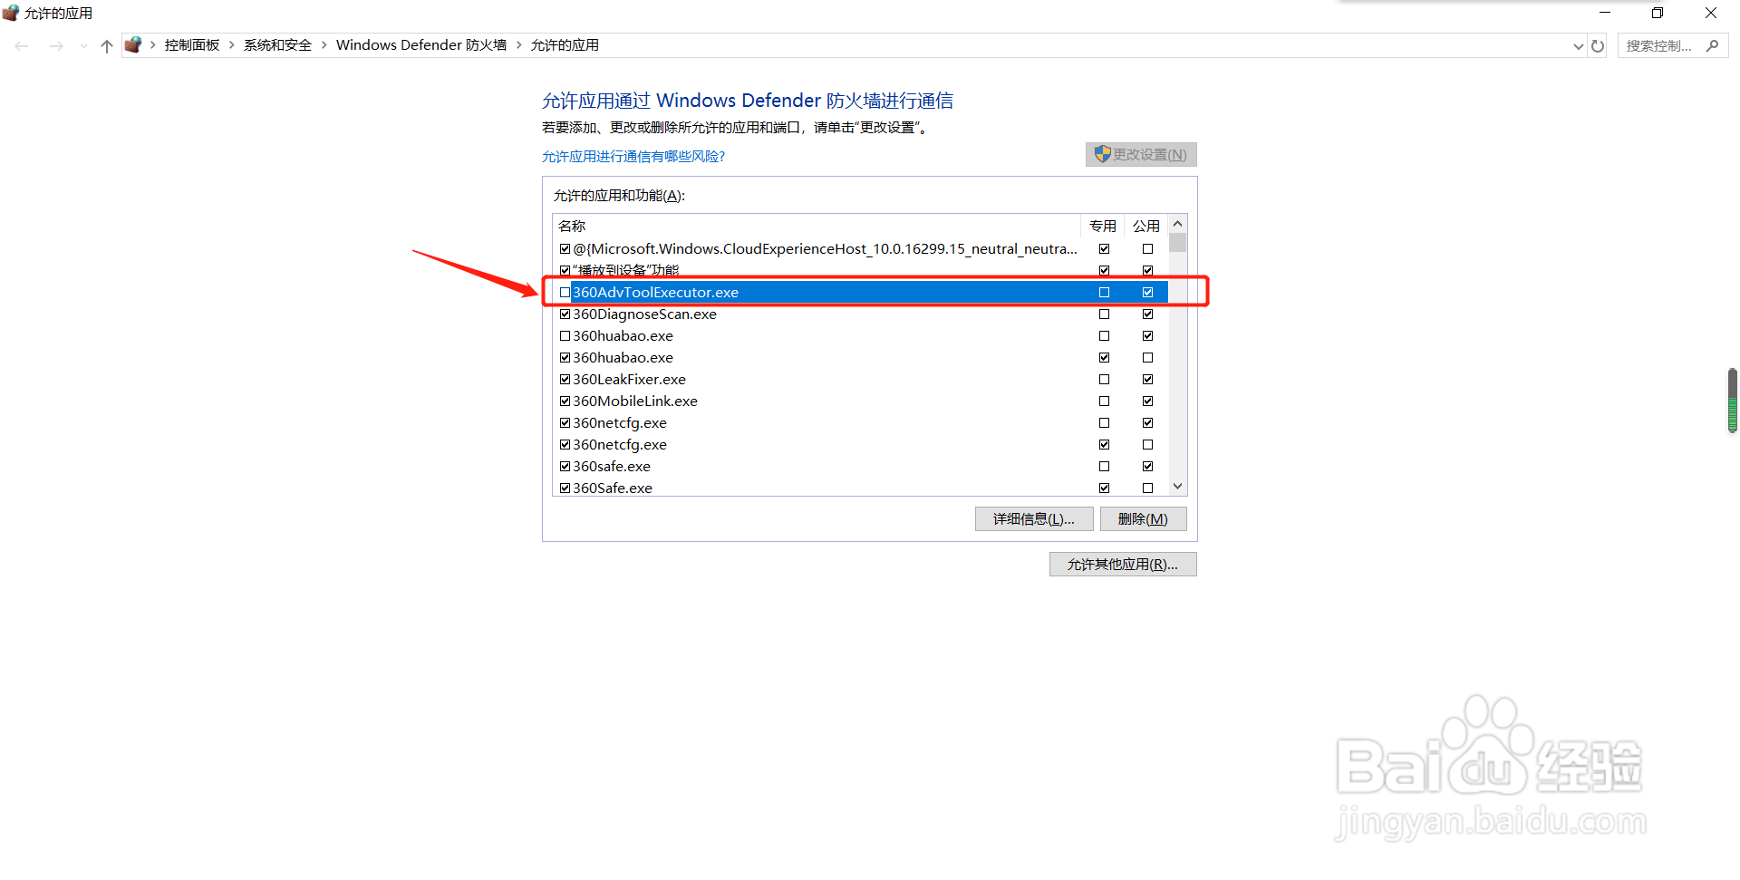
Task: Toggle 公用 checkbox for 360LeakFixer.exe
Action: [x=1147, y=380]
